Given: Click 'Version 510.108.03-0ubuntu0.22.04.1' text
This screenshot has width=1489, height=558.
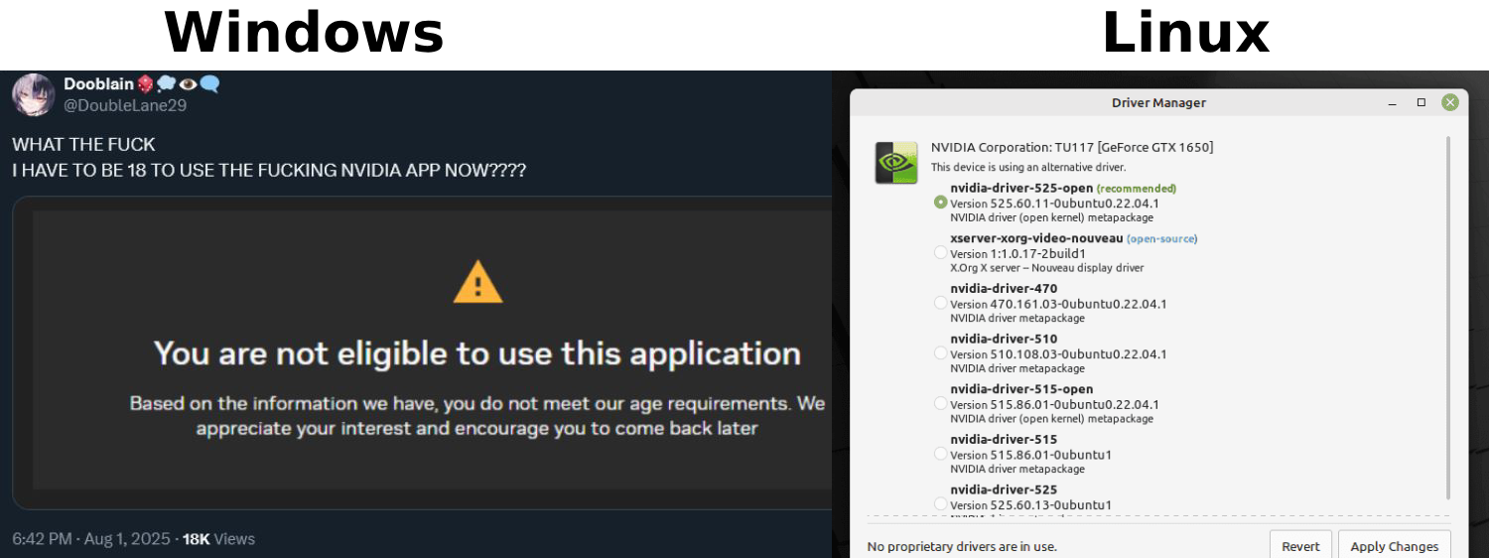Looking at the screenshot, I should pos(1058,354).
